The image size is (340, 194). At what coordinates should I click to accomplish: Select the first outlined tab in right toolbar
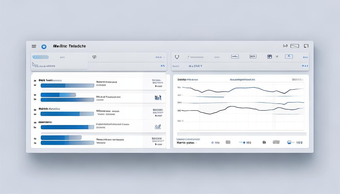pos(235,57)
